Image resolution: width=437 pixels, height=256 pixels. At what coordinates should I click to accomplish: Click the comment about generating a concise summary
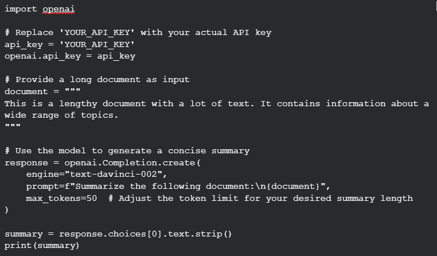pyautogui.click(x=127, y=151)
